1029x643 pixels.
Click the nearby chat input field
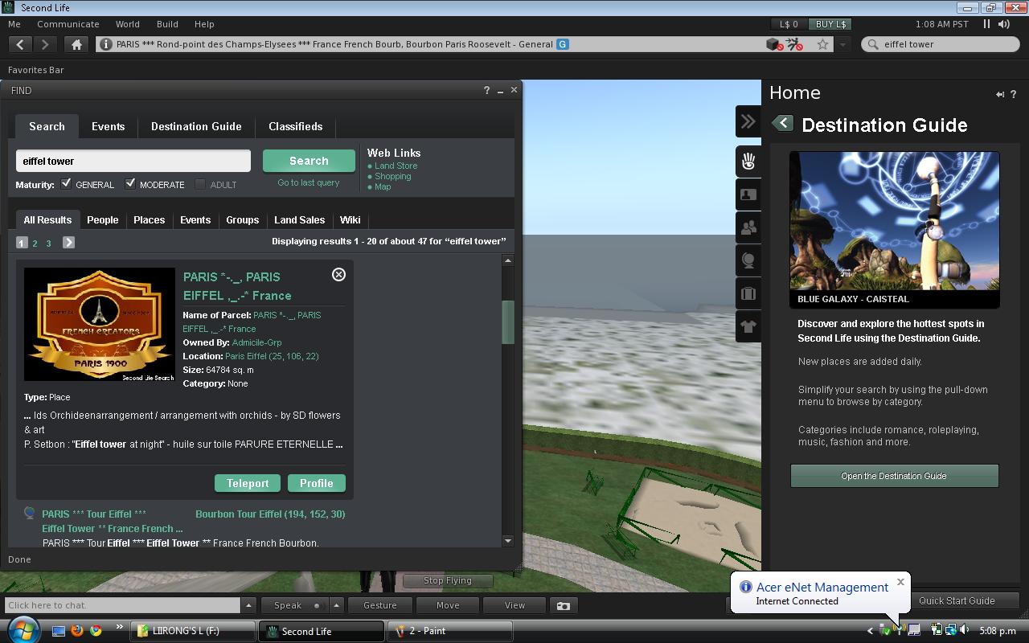[x=122, y=605]
